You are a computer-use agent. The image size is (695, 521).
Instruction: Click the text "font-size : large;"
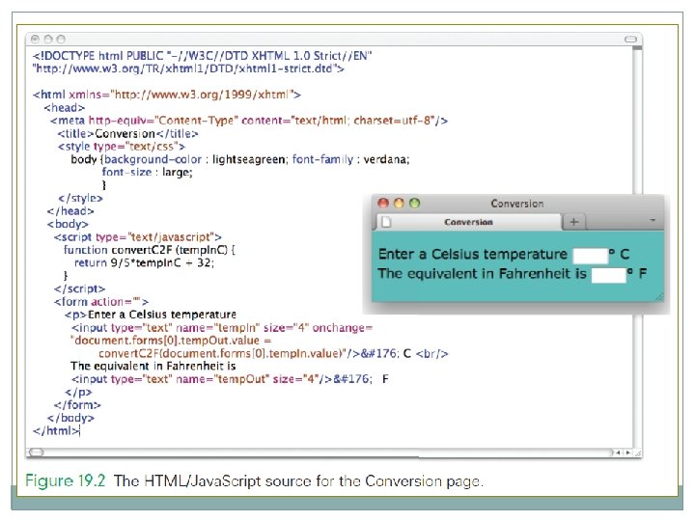pyautogui.click(x=147, y=172)
